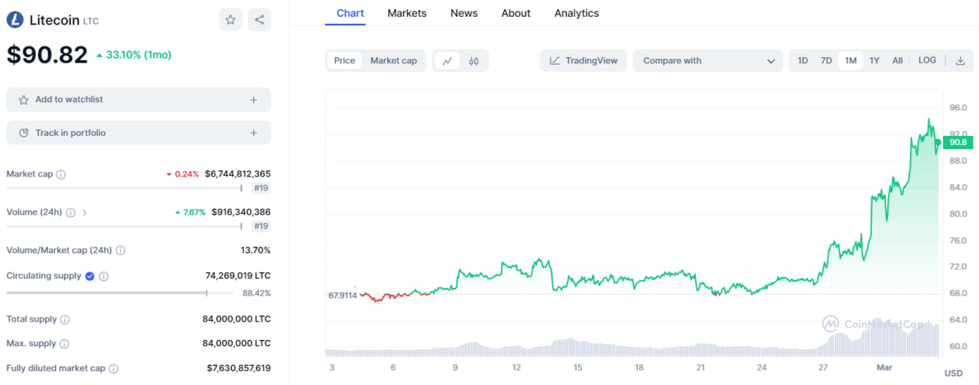Toggle chart to Market cap view
This screenshot has height=385, width=979.
click(x=393, y=61)
